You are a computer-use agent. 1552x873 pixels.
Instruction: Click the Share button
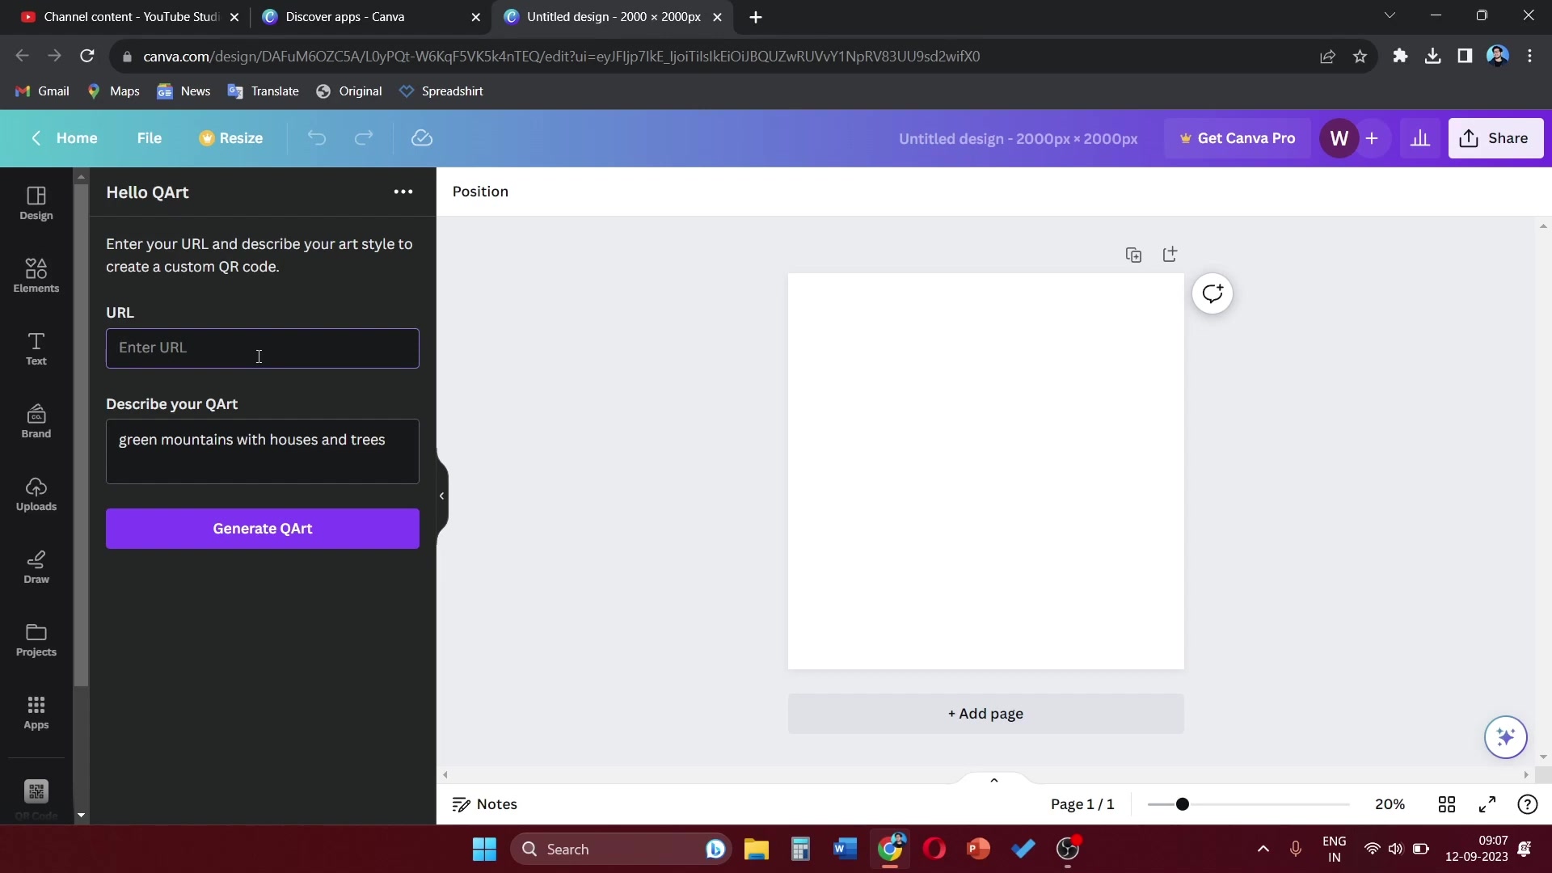coord(1495,138)
